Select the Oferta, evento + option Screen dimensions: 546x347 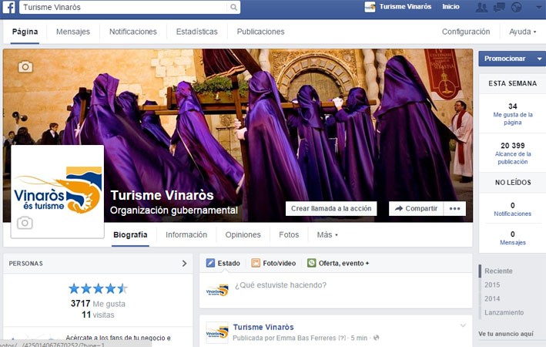338,263
